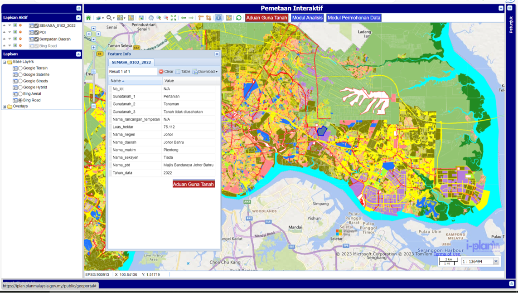Click the Home initial extent icon
The image size is (518, 293).
(x=88, y=17)
